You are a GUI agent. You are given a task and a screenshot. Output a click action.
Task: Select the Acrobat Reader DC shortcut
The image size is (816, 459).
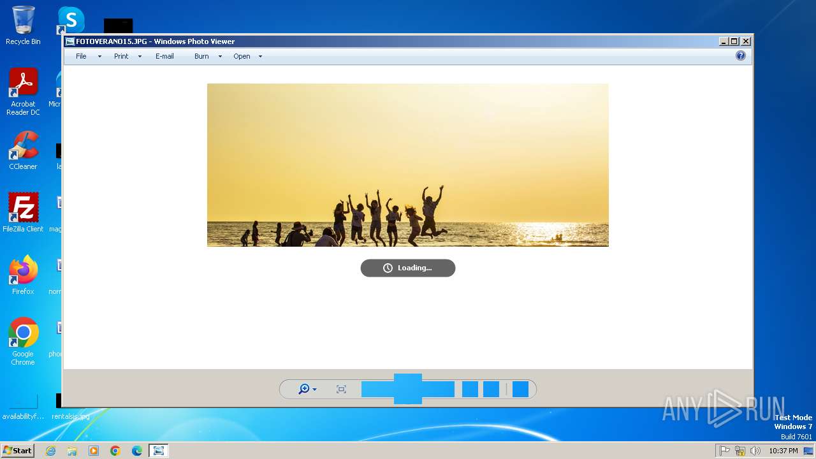click(x=23, y=92)
